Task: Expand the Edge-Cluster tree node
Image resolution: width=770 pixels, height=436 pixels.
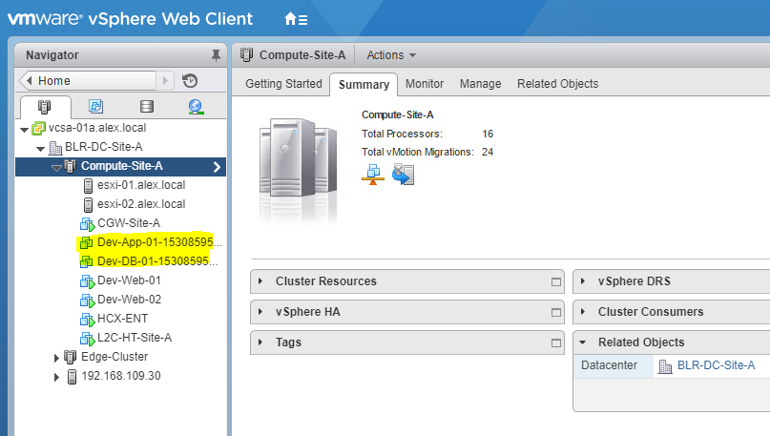Action: pyautogui.click(x=56, y=357)
